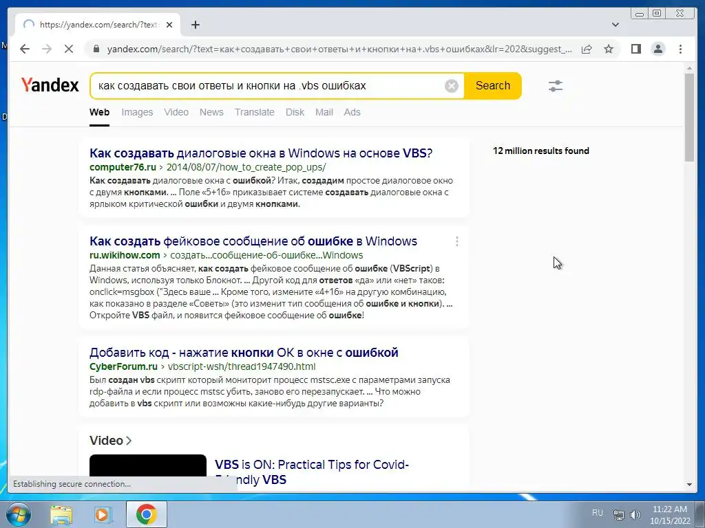Click the RU language indicator
Image resolution: width=705 pixels, height=528 pixels.
[x=597, y=512]
